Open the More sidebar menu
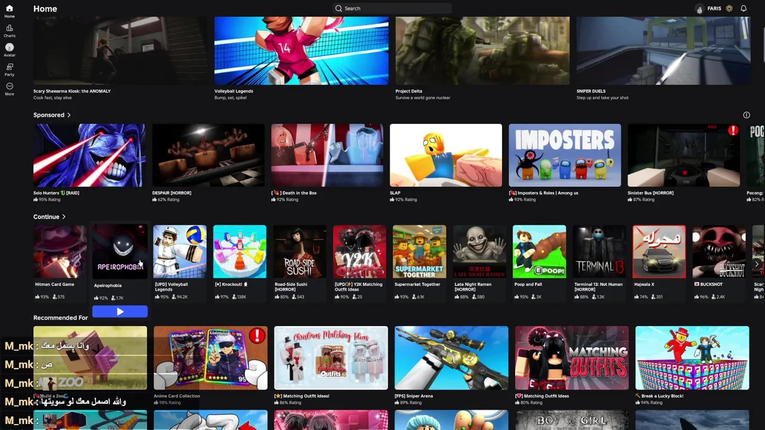This screenshot has height=430, width=765. pyautogui.click(x=10, y=89)
